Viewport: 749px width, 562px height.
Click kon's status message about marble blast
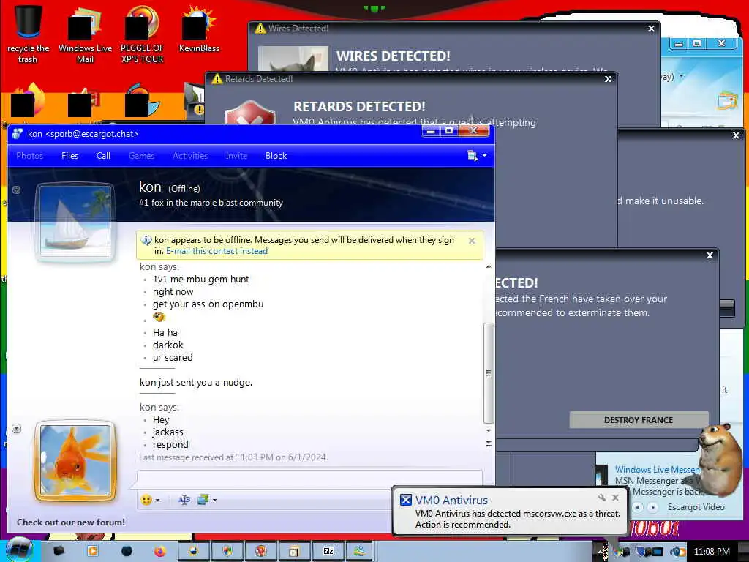click(211, 203)
